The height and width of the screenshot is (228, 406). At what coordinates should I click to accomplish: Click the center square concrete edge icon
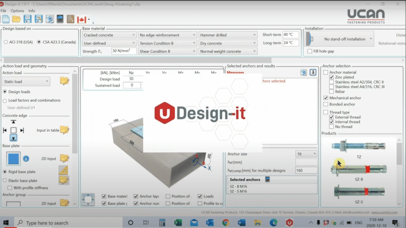coord(13,130)
